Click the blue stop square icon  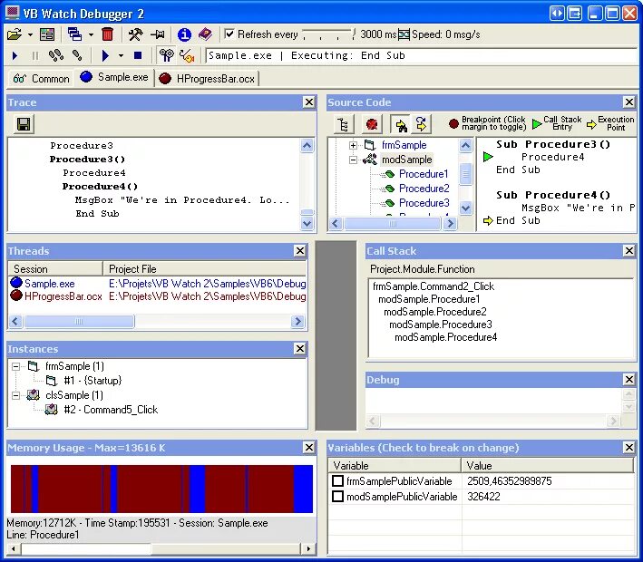coord(138,55)
